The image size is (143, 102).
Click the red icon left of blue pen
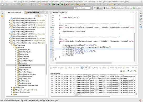(45, 4)
